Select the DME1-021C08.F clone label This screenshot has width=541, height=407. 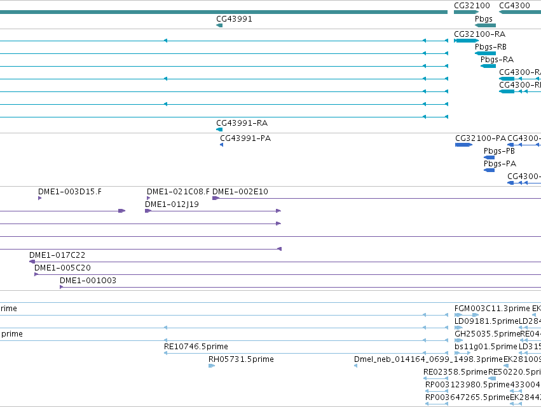(178, 192)
